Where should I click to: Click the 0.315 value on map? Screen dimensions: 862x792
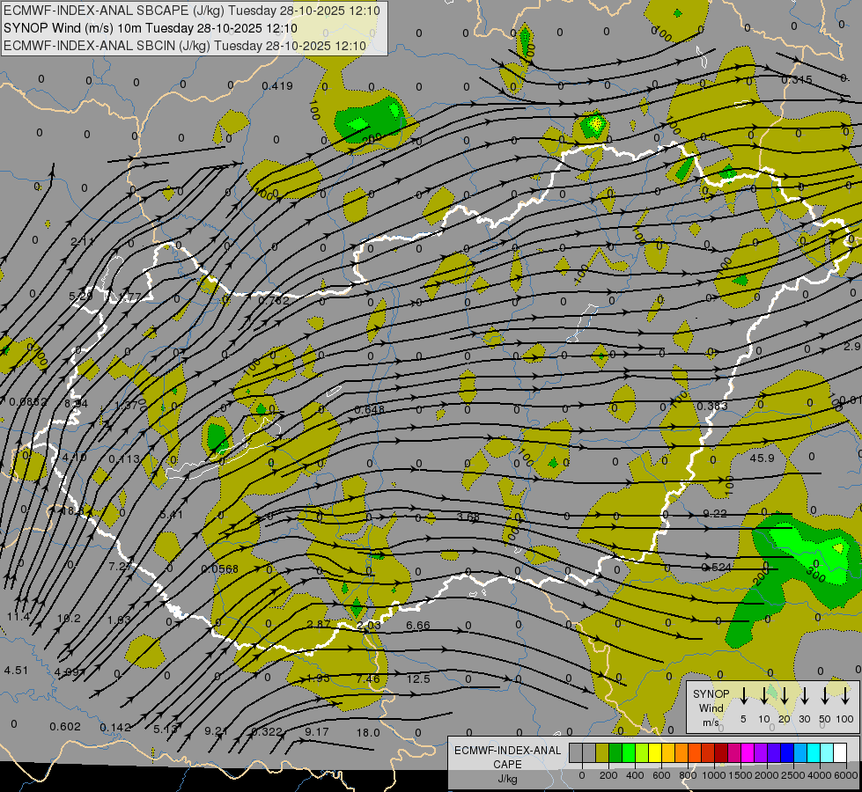click(797, 80)
